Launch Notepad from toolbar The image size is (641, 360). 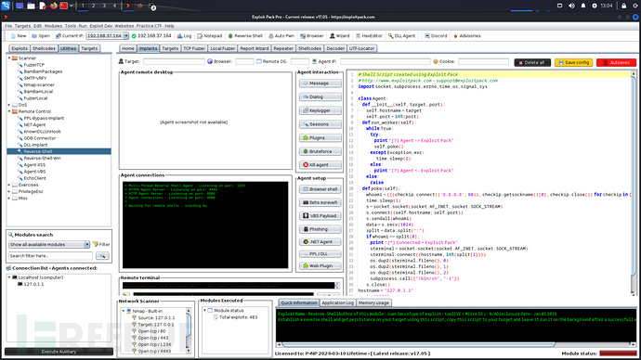(x=209, y=36)
